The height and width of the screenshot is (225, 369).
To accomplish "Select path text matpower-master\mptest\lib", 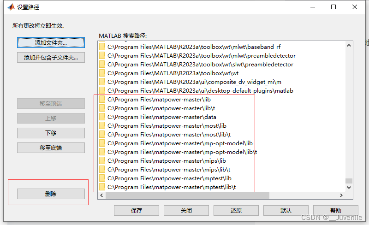I will tap(169, 178).
